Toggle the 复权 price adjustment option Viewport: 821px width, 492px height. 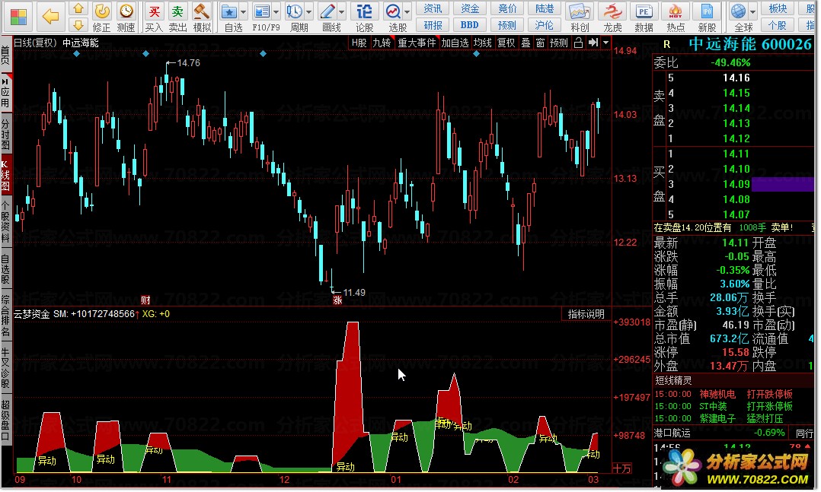506,43
